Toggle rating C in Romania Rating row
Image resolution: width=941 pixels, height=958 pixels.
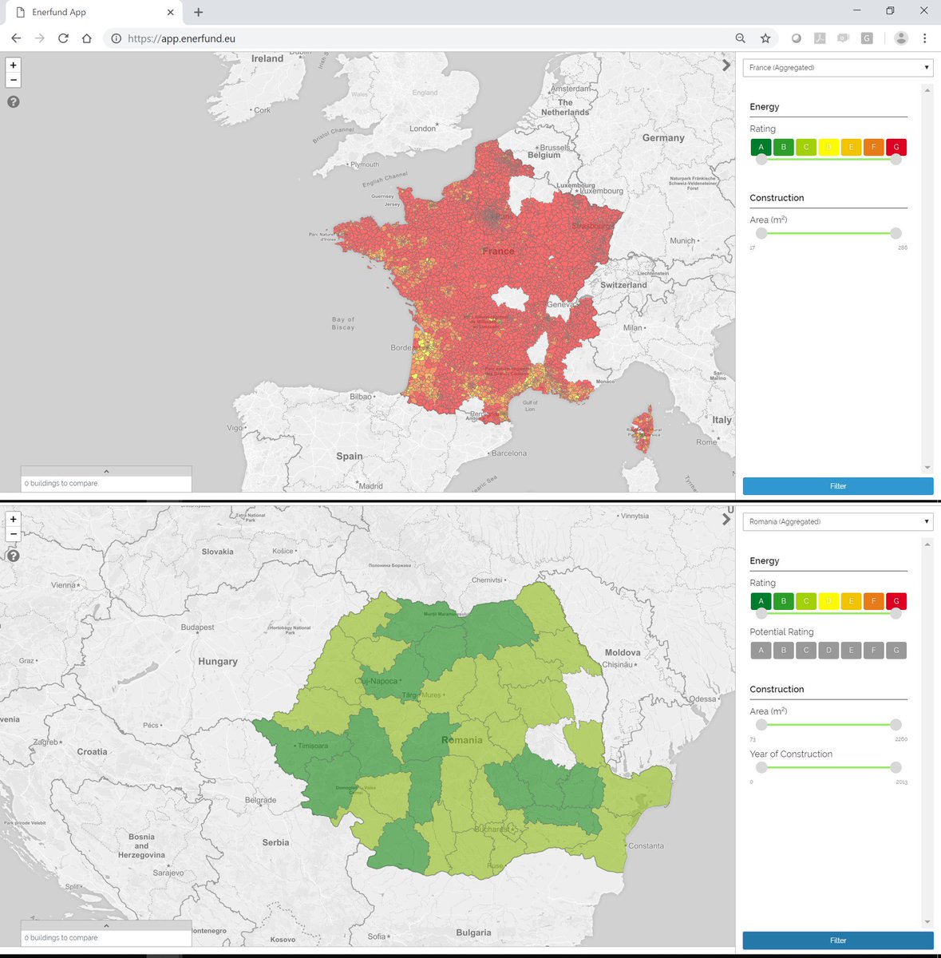(806, 601)
